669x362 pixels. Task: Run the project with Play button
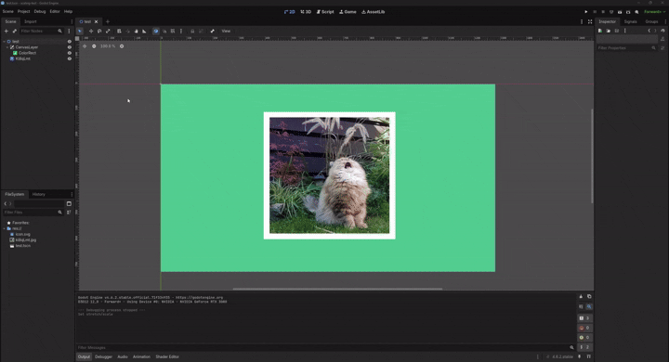click(x=585, y=12)
